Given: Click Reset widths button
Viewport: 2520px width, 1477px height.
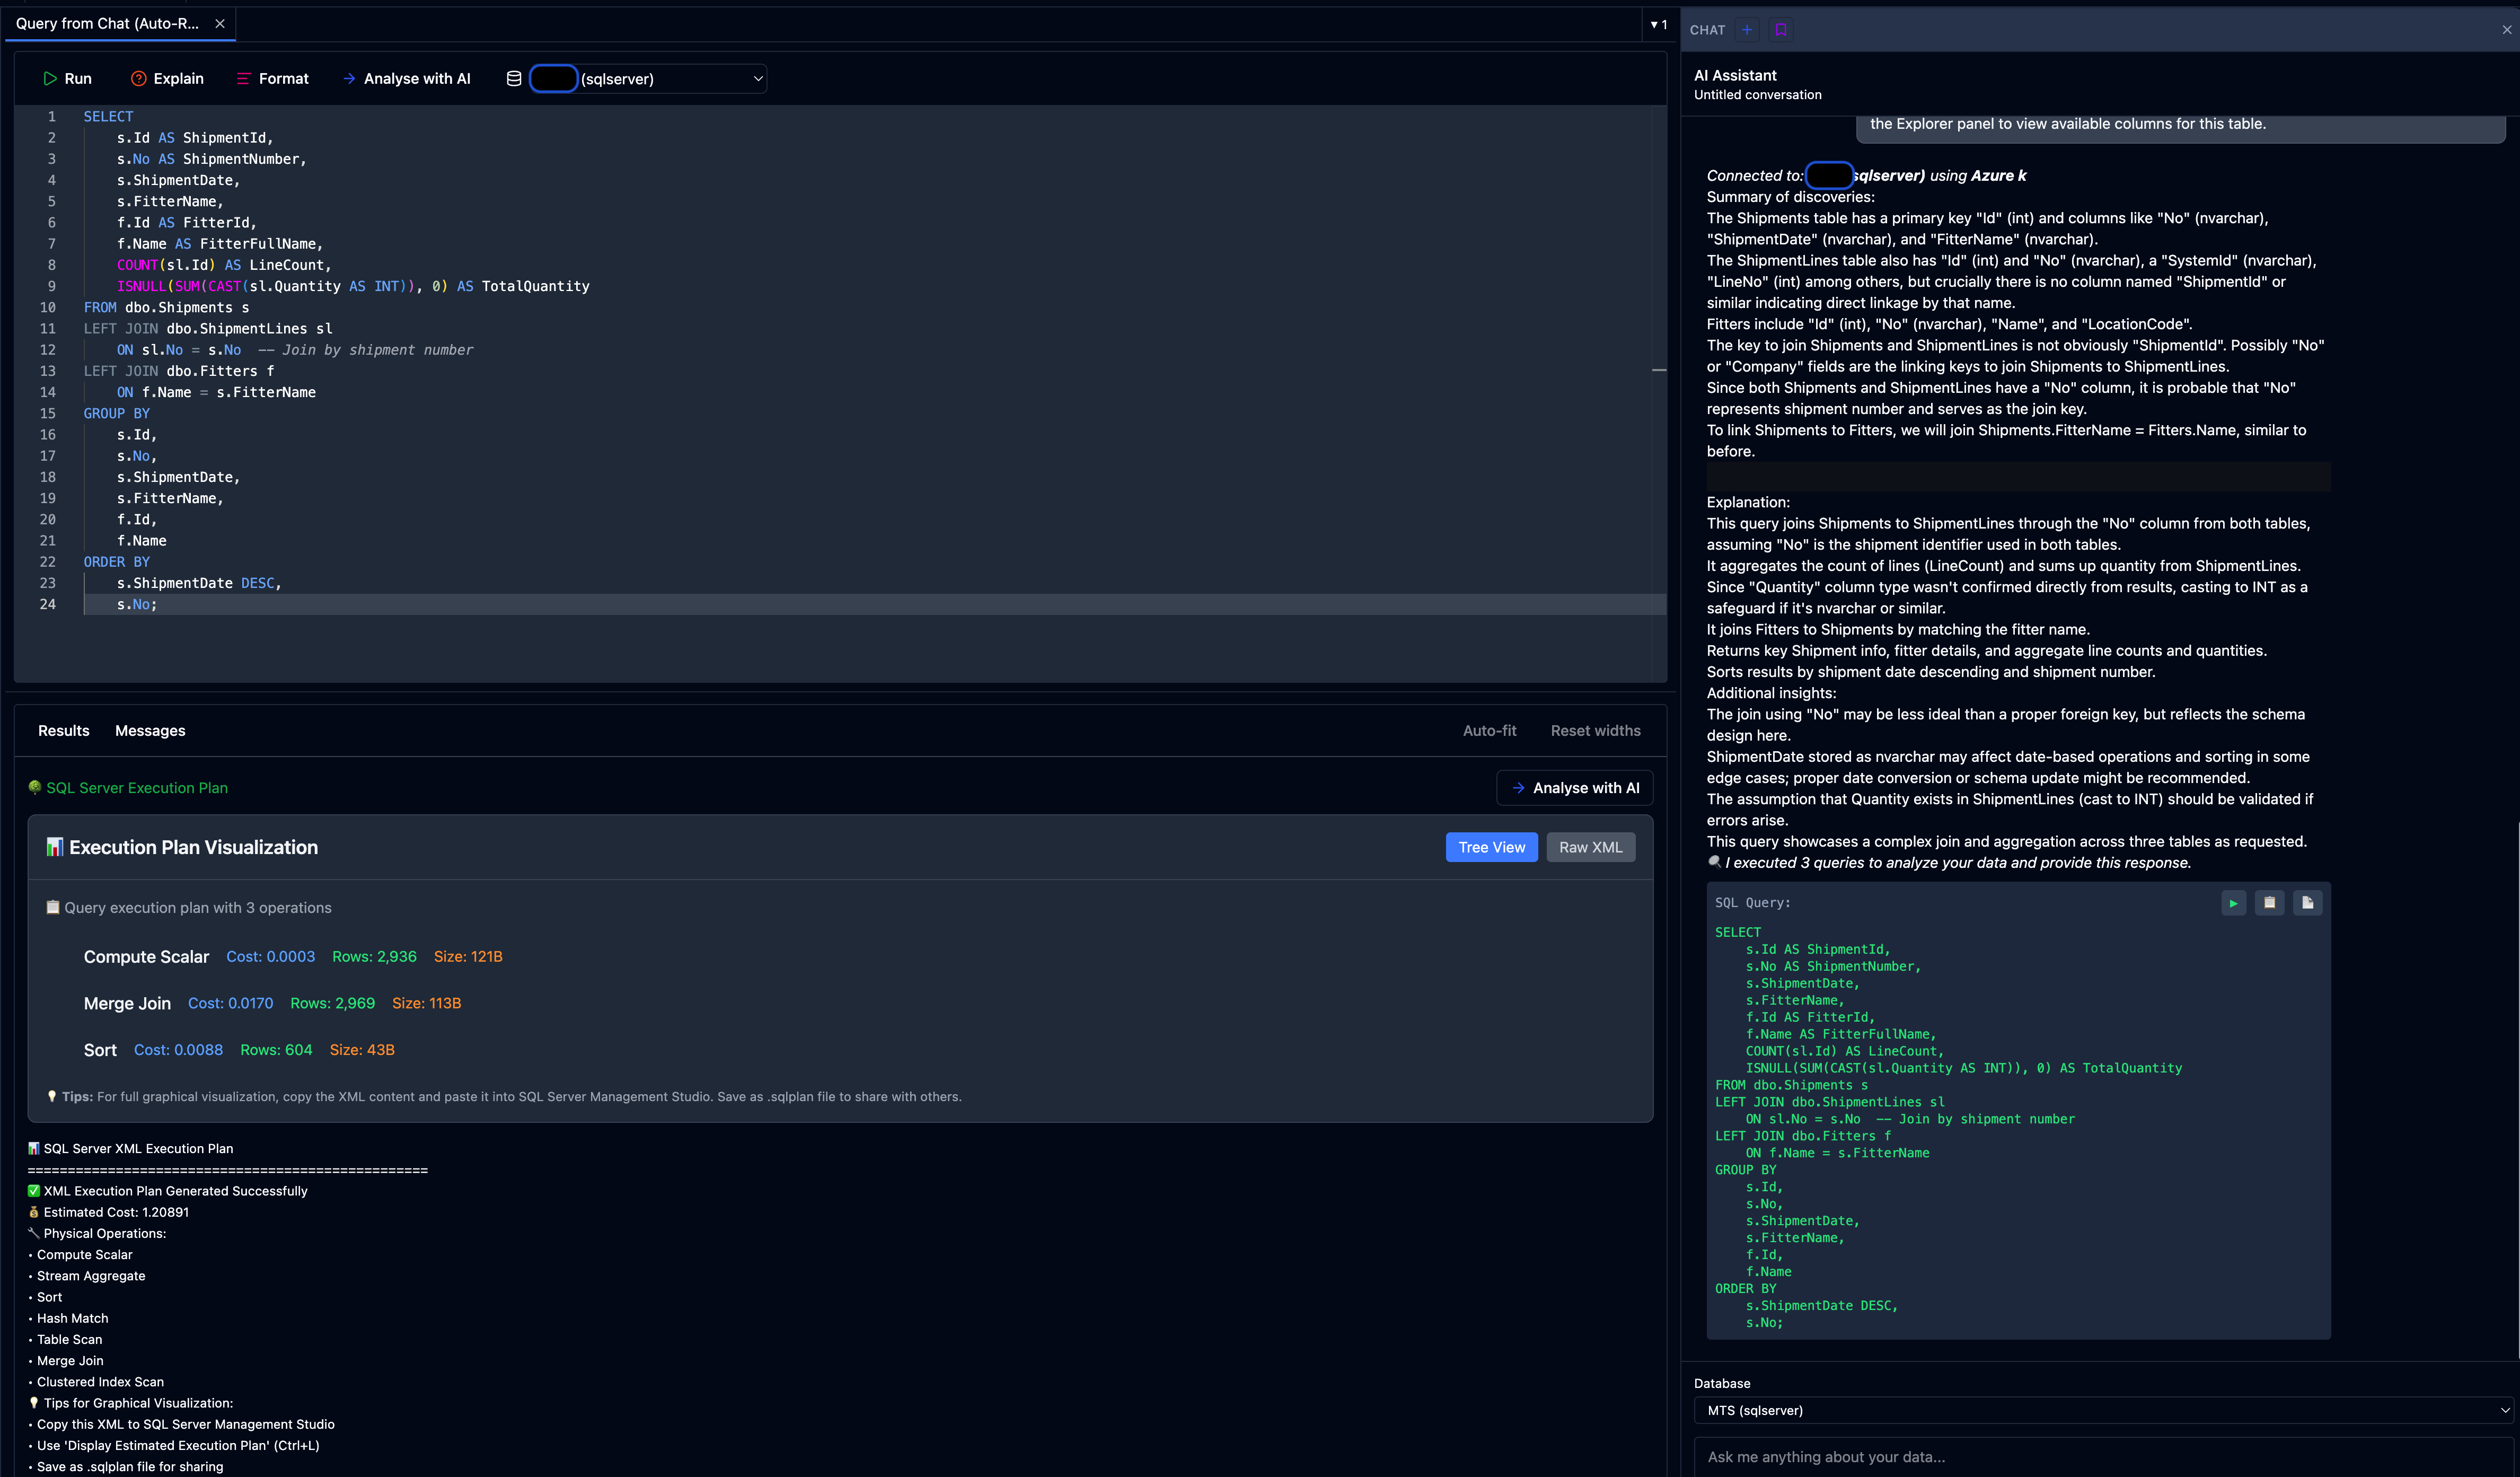Looking at the screenshot, I should pyautogui.click(x=1595, y=730).
